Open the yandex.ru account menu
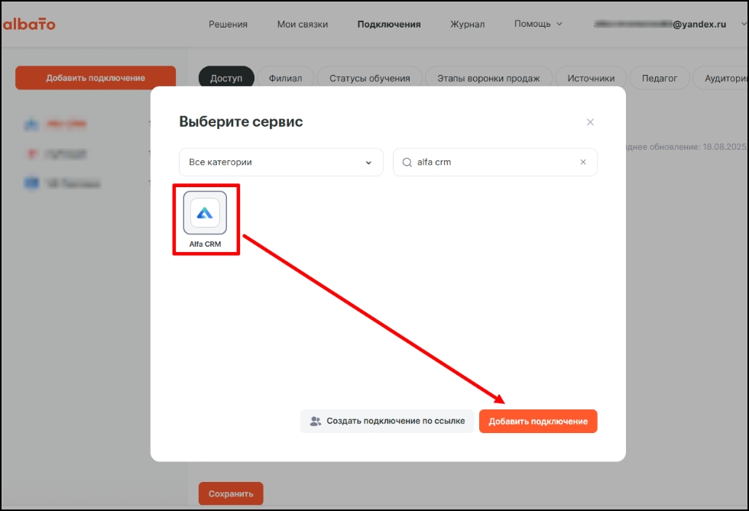The image size is (749, 511). [670, 24]
